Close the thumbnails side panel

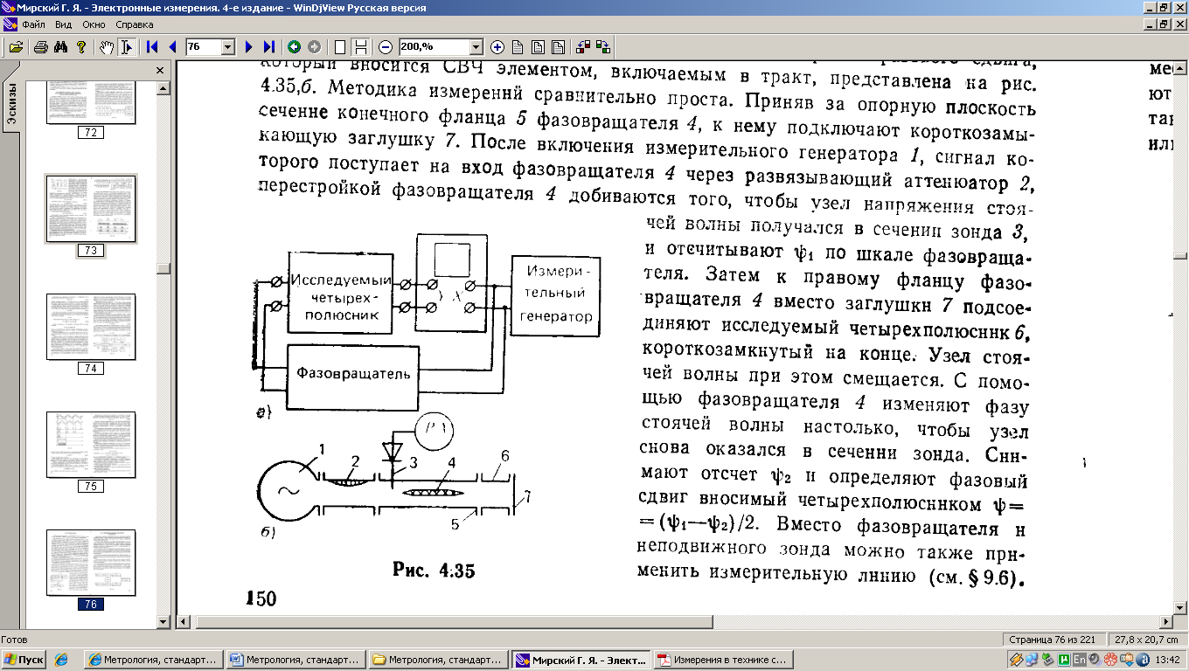click(x=160, y=70)
